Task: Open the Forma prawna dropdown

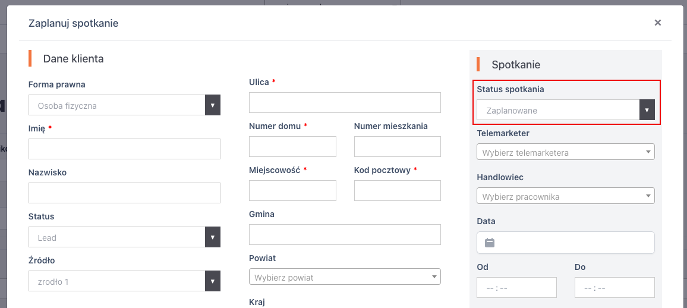Action: [124, 105]
